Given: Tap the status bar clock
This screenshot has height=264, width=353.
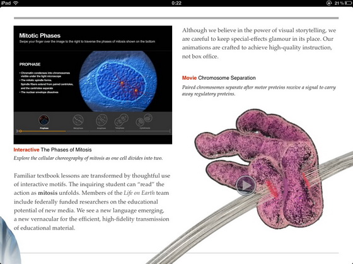Looking at the screenshot, I should [176, 3].
